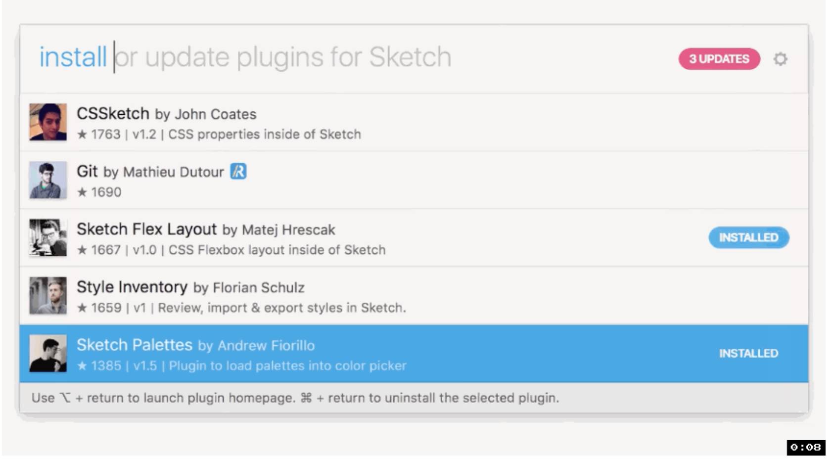The height and width of the screenshot is (460, 831).
Task: Select the CSSketch plugin title
Action: coord(113,114)
